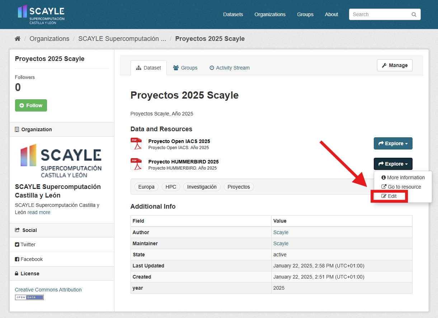Expand Explore dropdown for Proyecto Open IACS 2025
This screenshot has height=318, width=438.
point(393,143)
